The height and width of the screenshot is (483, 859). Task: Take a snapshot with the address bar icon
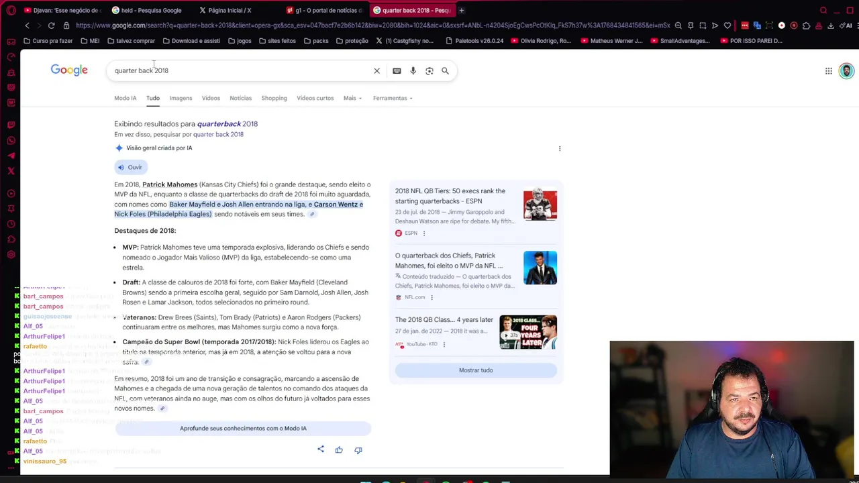tap(703, 25)
